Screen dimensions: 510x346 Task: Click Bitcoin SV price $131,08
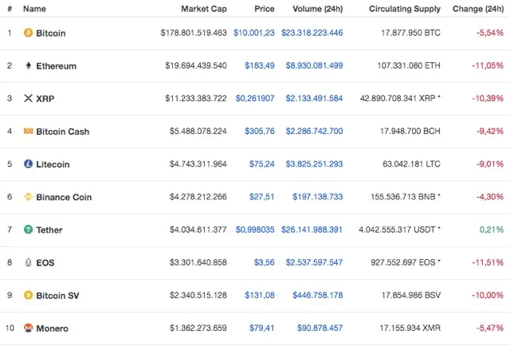[x=260, y=295]
